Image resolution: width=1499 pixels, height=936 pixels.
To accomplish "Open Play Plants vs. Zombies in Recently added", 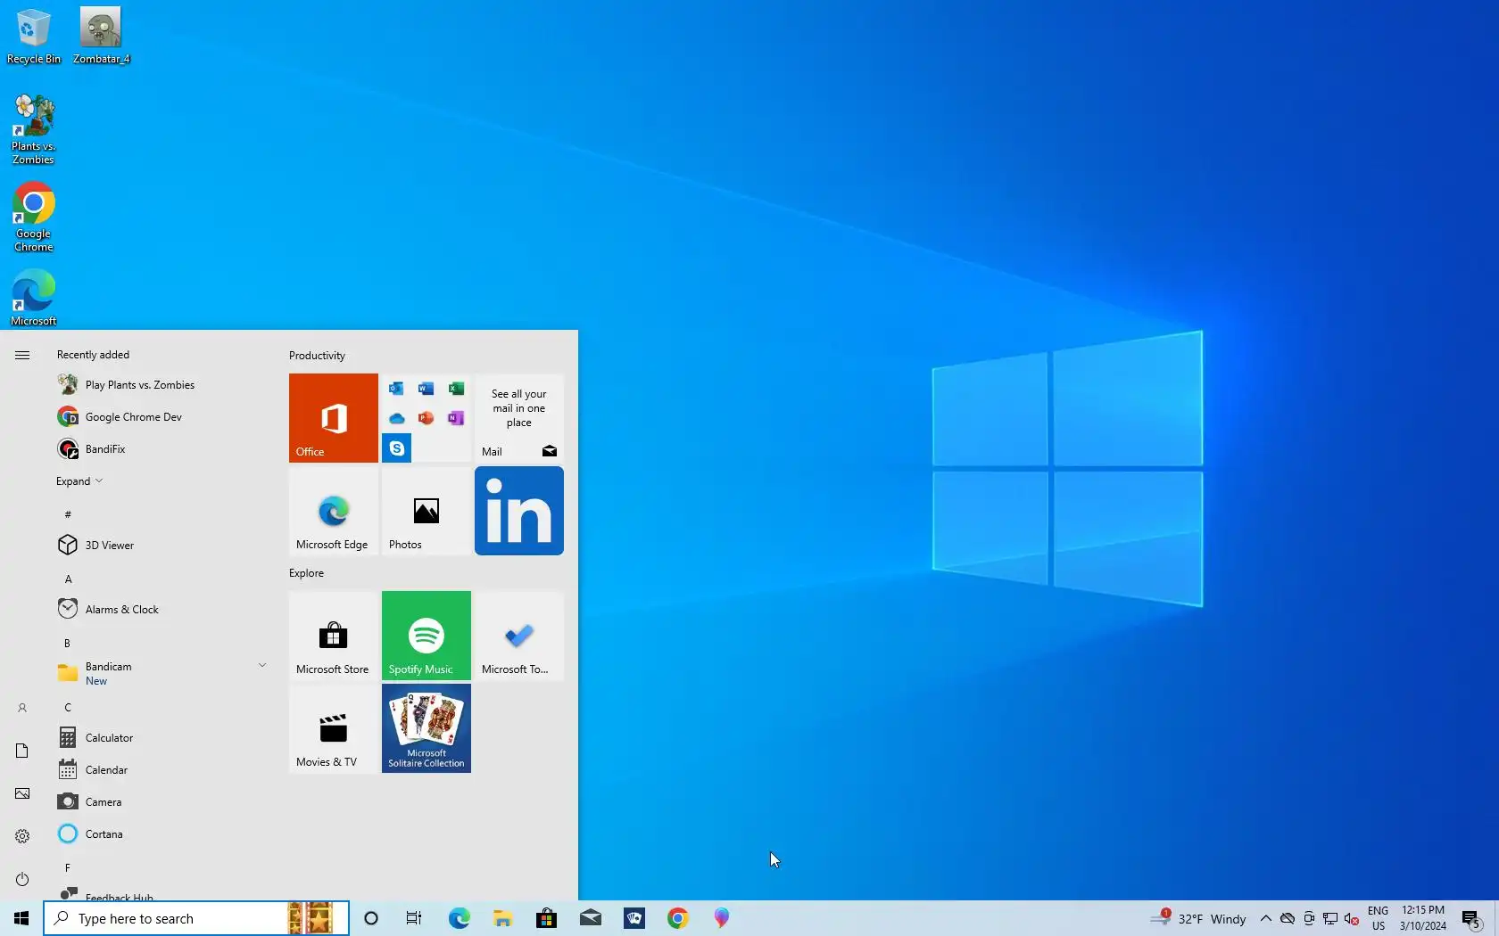I will [161, 385].
